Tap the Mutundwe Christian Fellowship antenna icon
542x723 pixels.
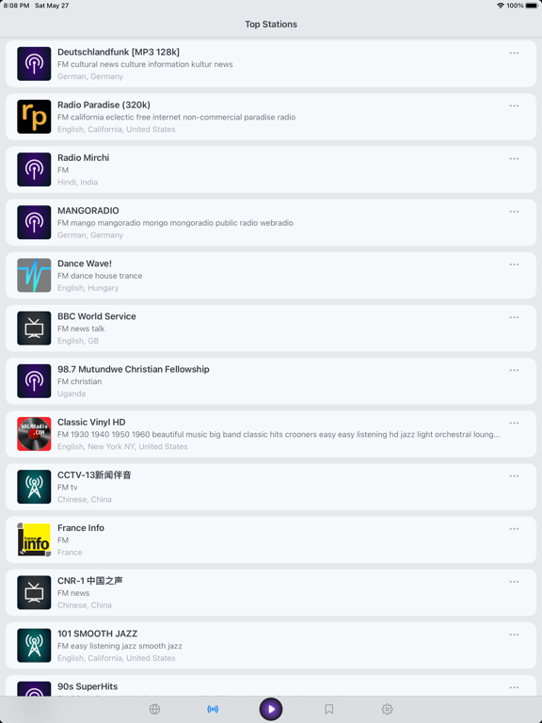34,381
